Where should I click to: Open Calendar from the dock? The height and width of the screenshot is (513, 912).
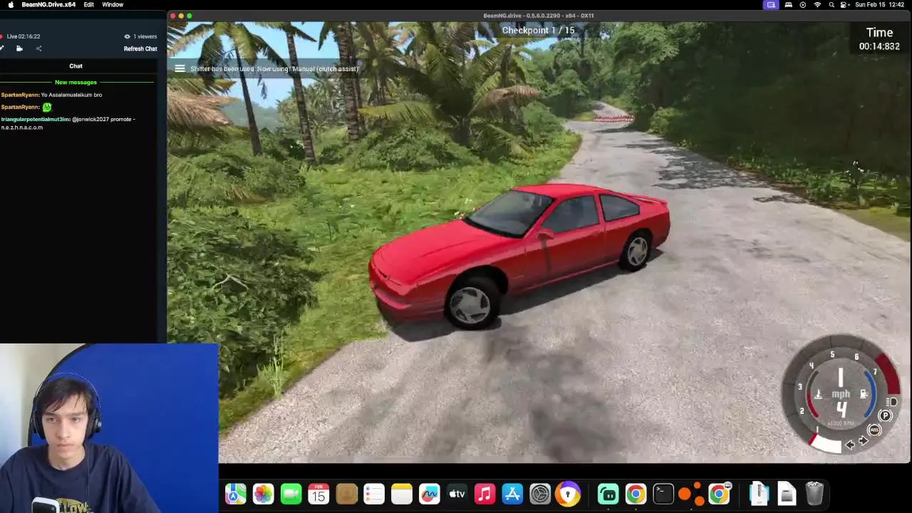pyautogui.click(x=318, y=494)
